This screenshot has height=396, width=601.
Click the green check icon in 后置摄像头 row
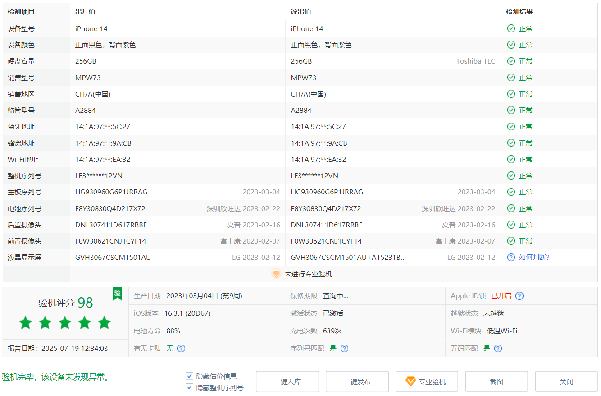click(x=511, y=225)
